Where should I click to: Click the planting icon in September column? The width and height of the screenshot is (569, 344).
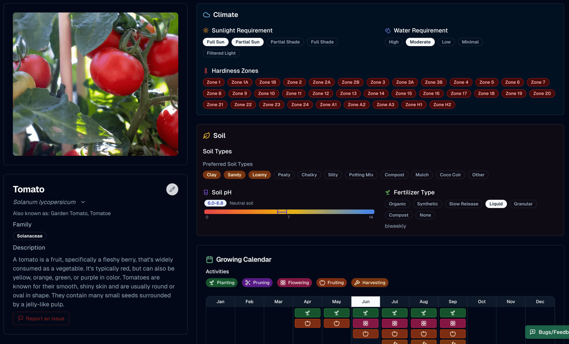tap(453, 313)
